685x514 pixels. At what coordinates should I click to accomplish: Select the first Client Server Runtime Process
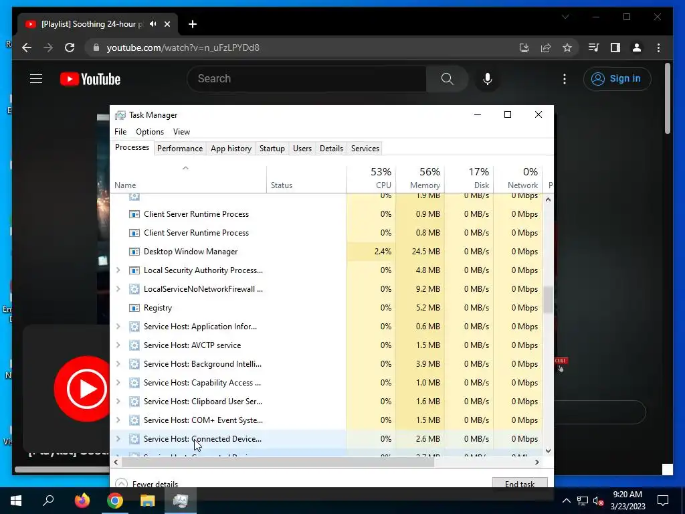(x=326, y=214)
